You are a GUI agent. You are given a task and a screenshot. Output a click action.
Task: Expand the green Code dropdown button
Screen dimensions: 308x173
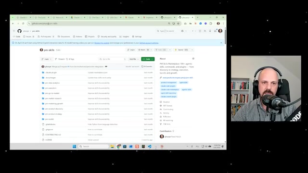148,59
